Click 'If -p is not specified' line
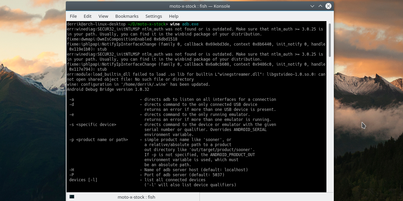 tap(199, 155)
